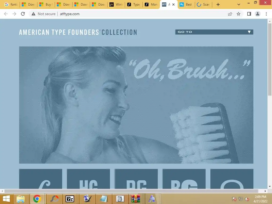Close the active ATF tab

(173, 5)
